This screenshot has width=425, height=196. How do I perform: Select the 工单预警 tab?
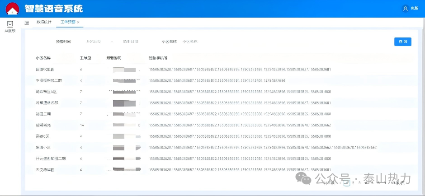[68, 22]
